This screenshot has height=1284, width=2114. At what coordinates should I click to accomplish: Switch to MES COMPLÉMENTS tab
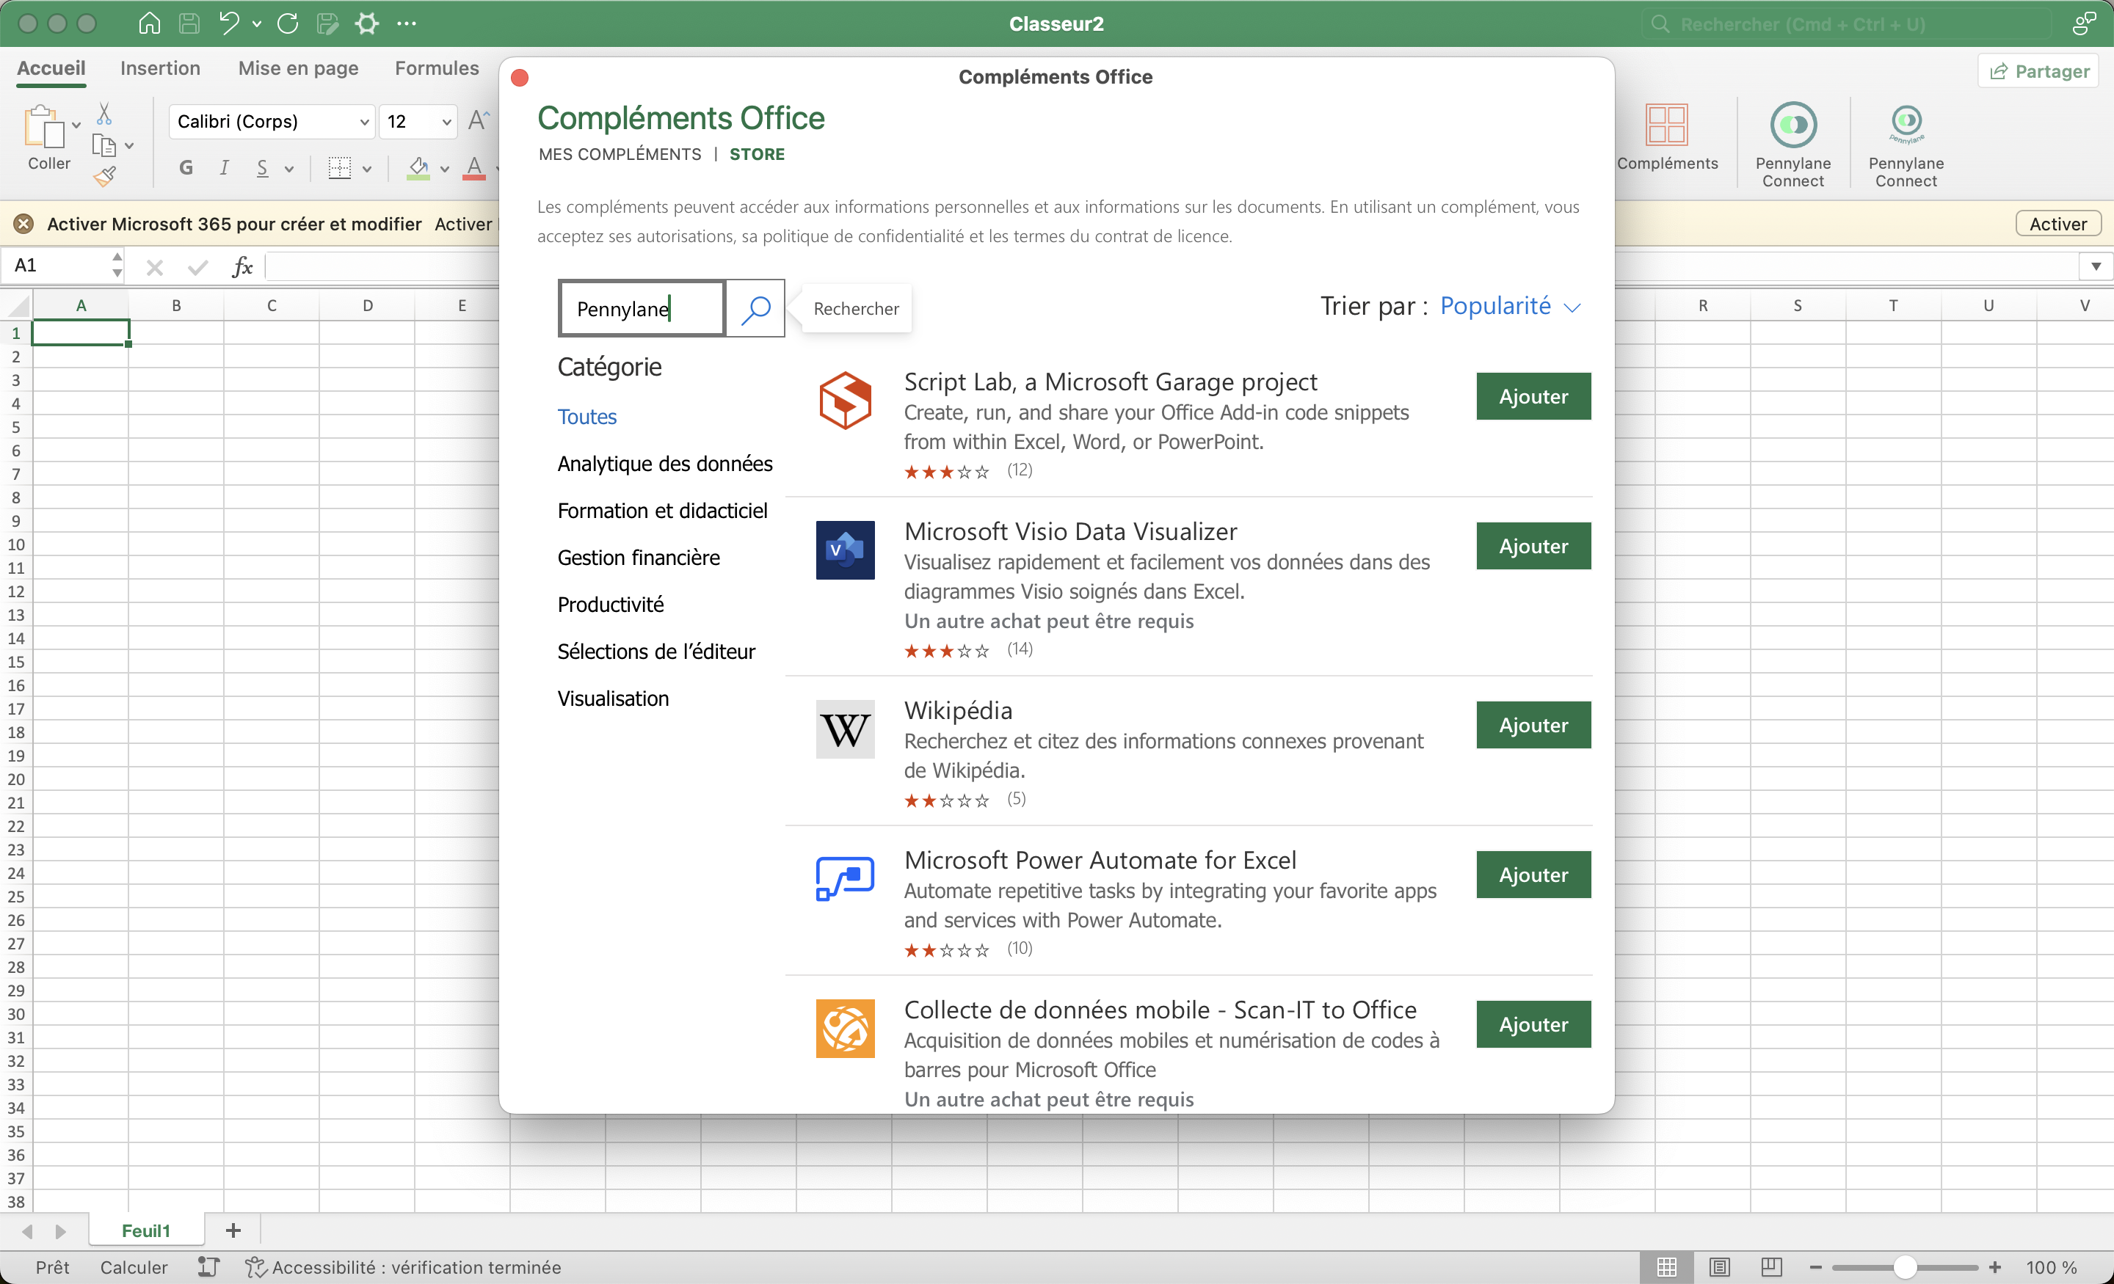617,154
